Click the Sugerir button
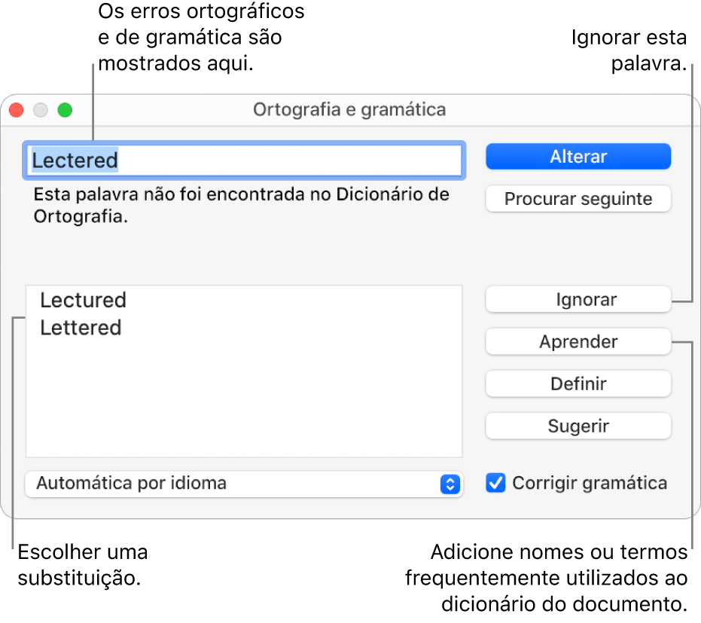Screen dimensions: 701x623 click(x=578, y=426)
